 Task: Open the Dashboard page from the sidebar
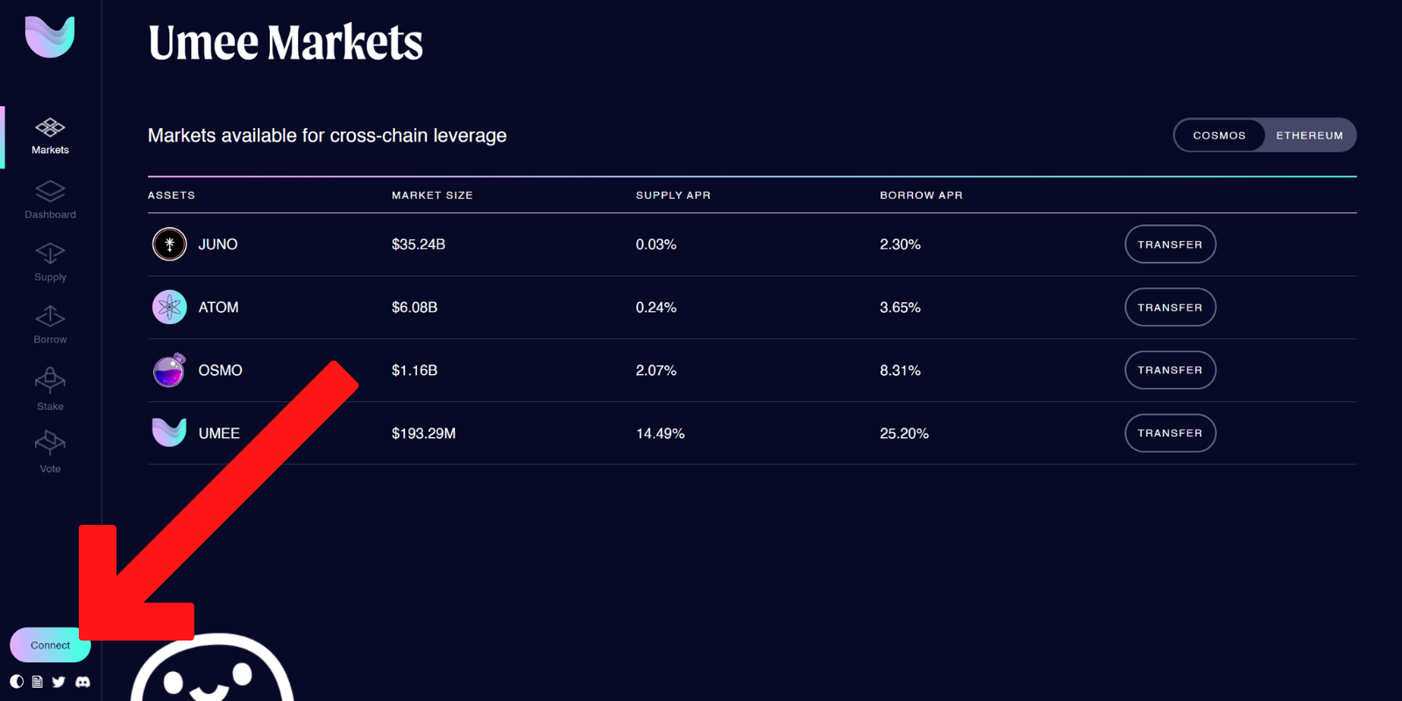tap(50, 200)
